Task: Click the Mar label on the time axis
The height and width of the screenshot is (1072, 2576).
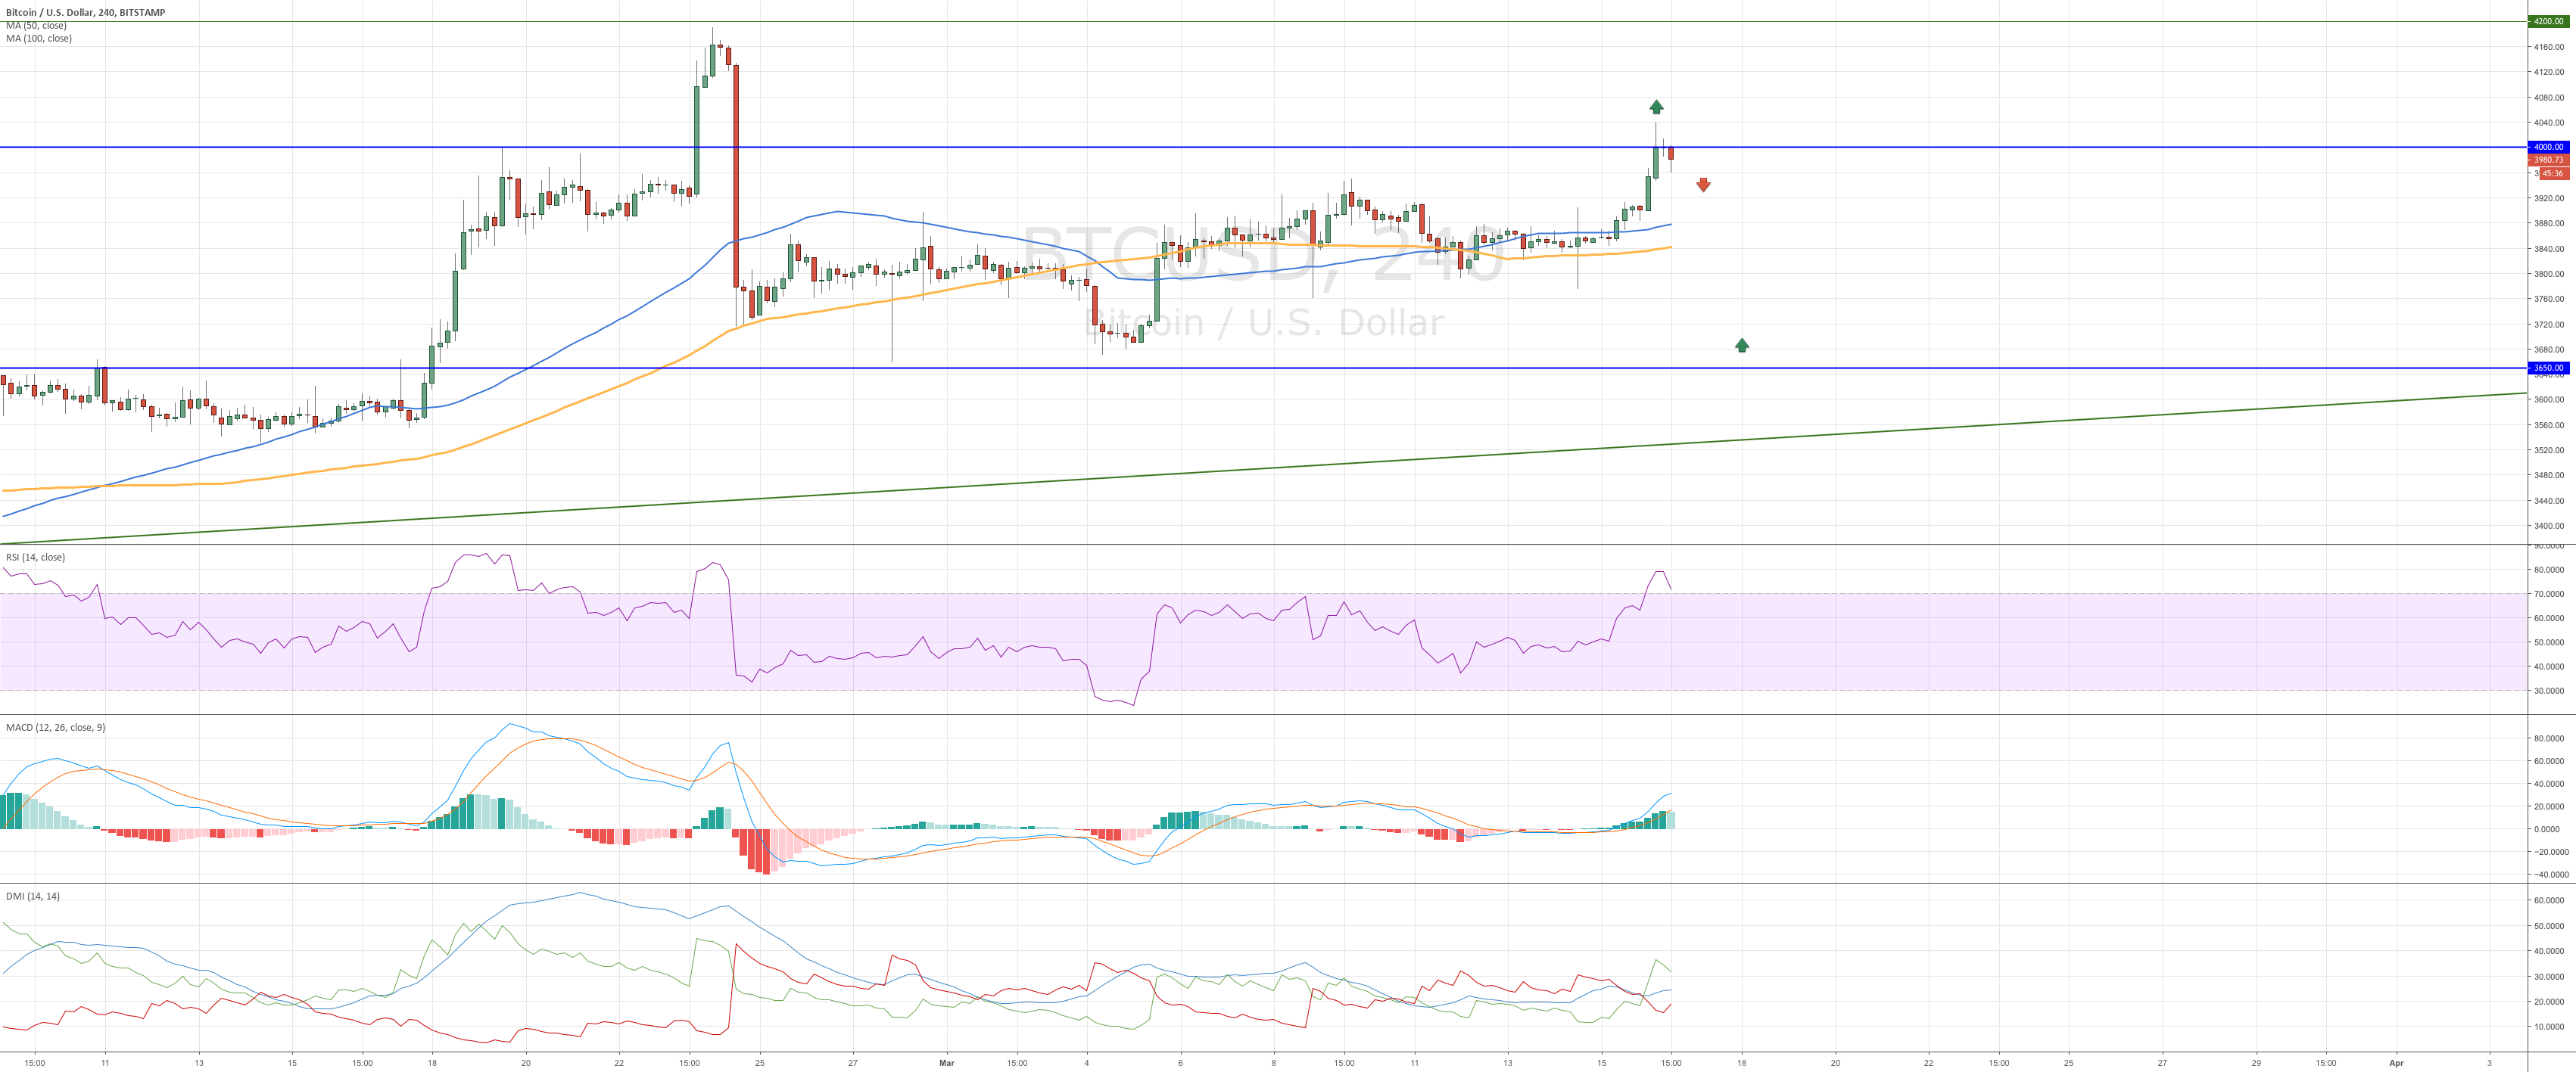Action: point(946,1063)
